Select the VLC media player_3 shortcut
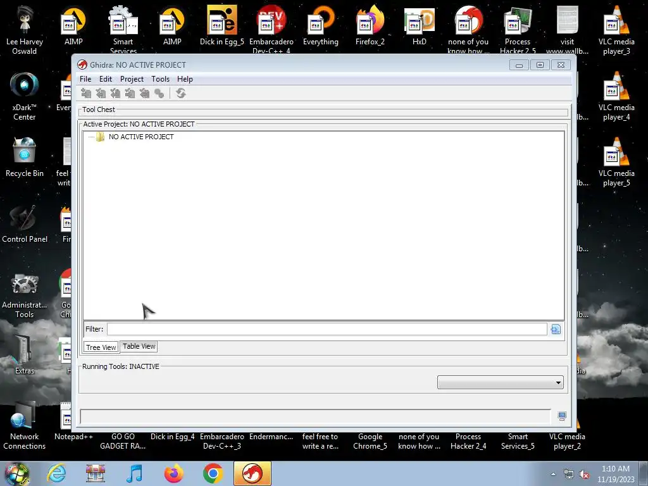Image resolution: width=648 pixels, height=486 pixels. point(616,30)
